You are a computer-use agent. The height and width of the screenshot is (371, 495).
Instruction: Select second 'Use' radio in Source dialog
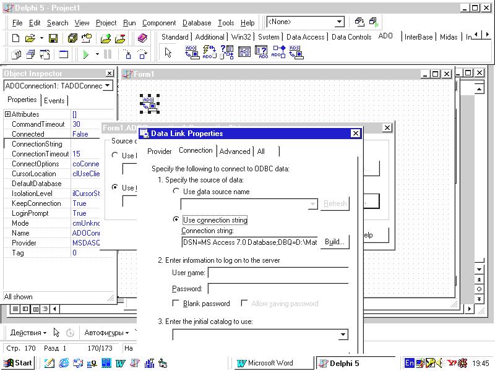(115, 187)
